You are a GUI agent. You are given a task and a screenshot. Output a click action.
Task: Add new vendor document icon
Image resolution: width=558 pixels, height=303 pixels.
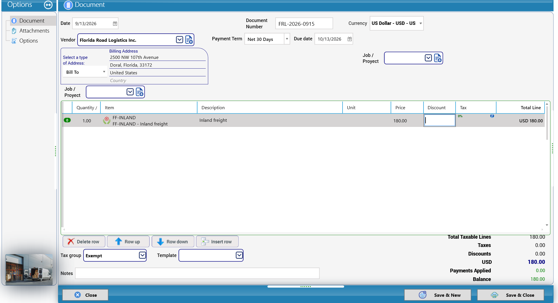coord(189,40)
